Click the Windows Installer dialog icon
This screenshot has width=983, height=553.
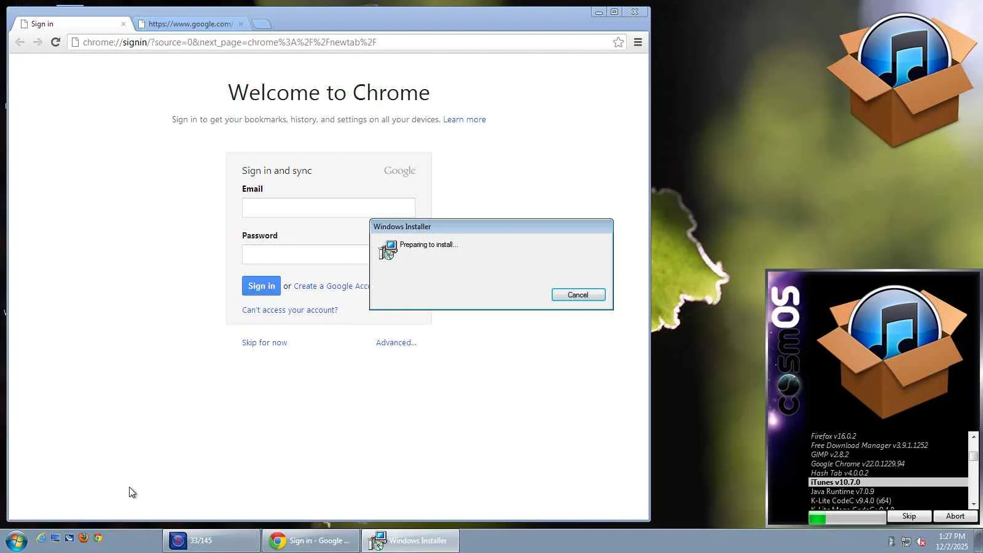[388, 249]
